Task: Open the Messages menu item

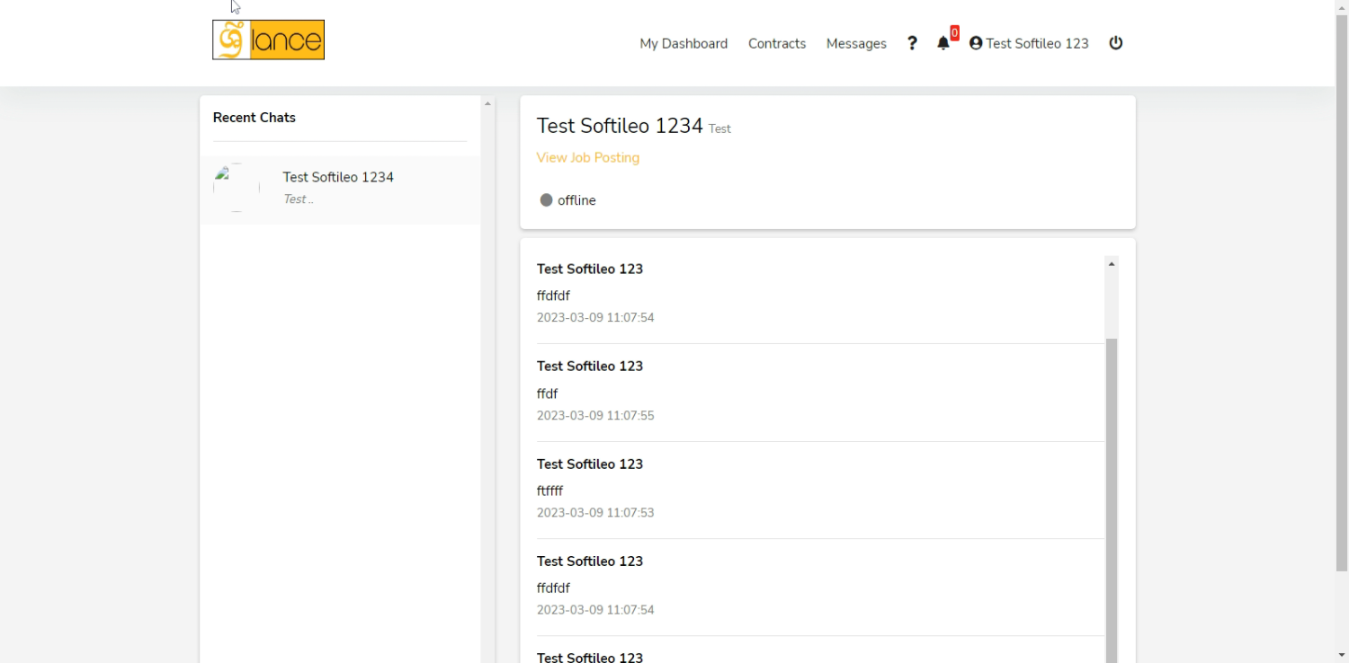Action: click(x=856, y=43)
